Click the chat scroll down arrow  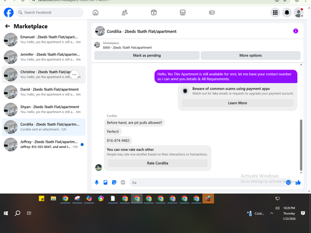click(301, 173)
